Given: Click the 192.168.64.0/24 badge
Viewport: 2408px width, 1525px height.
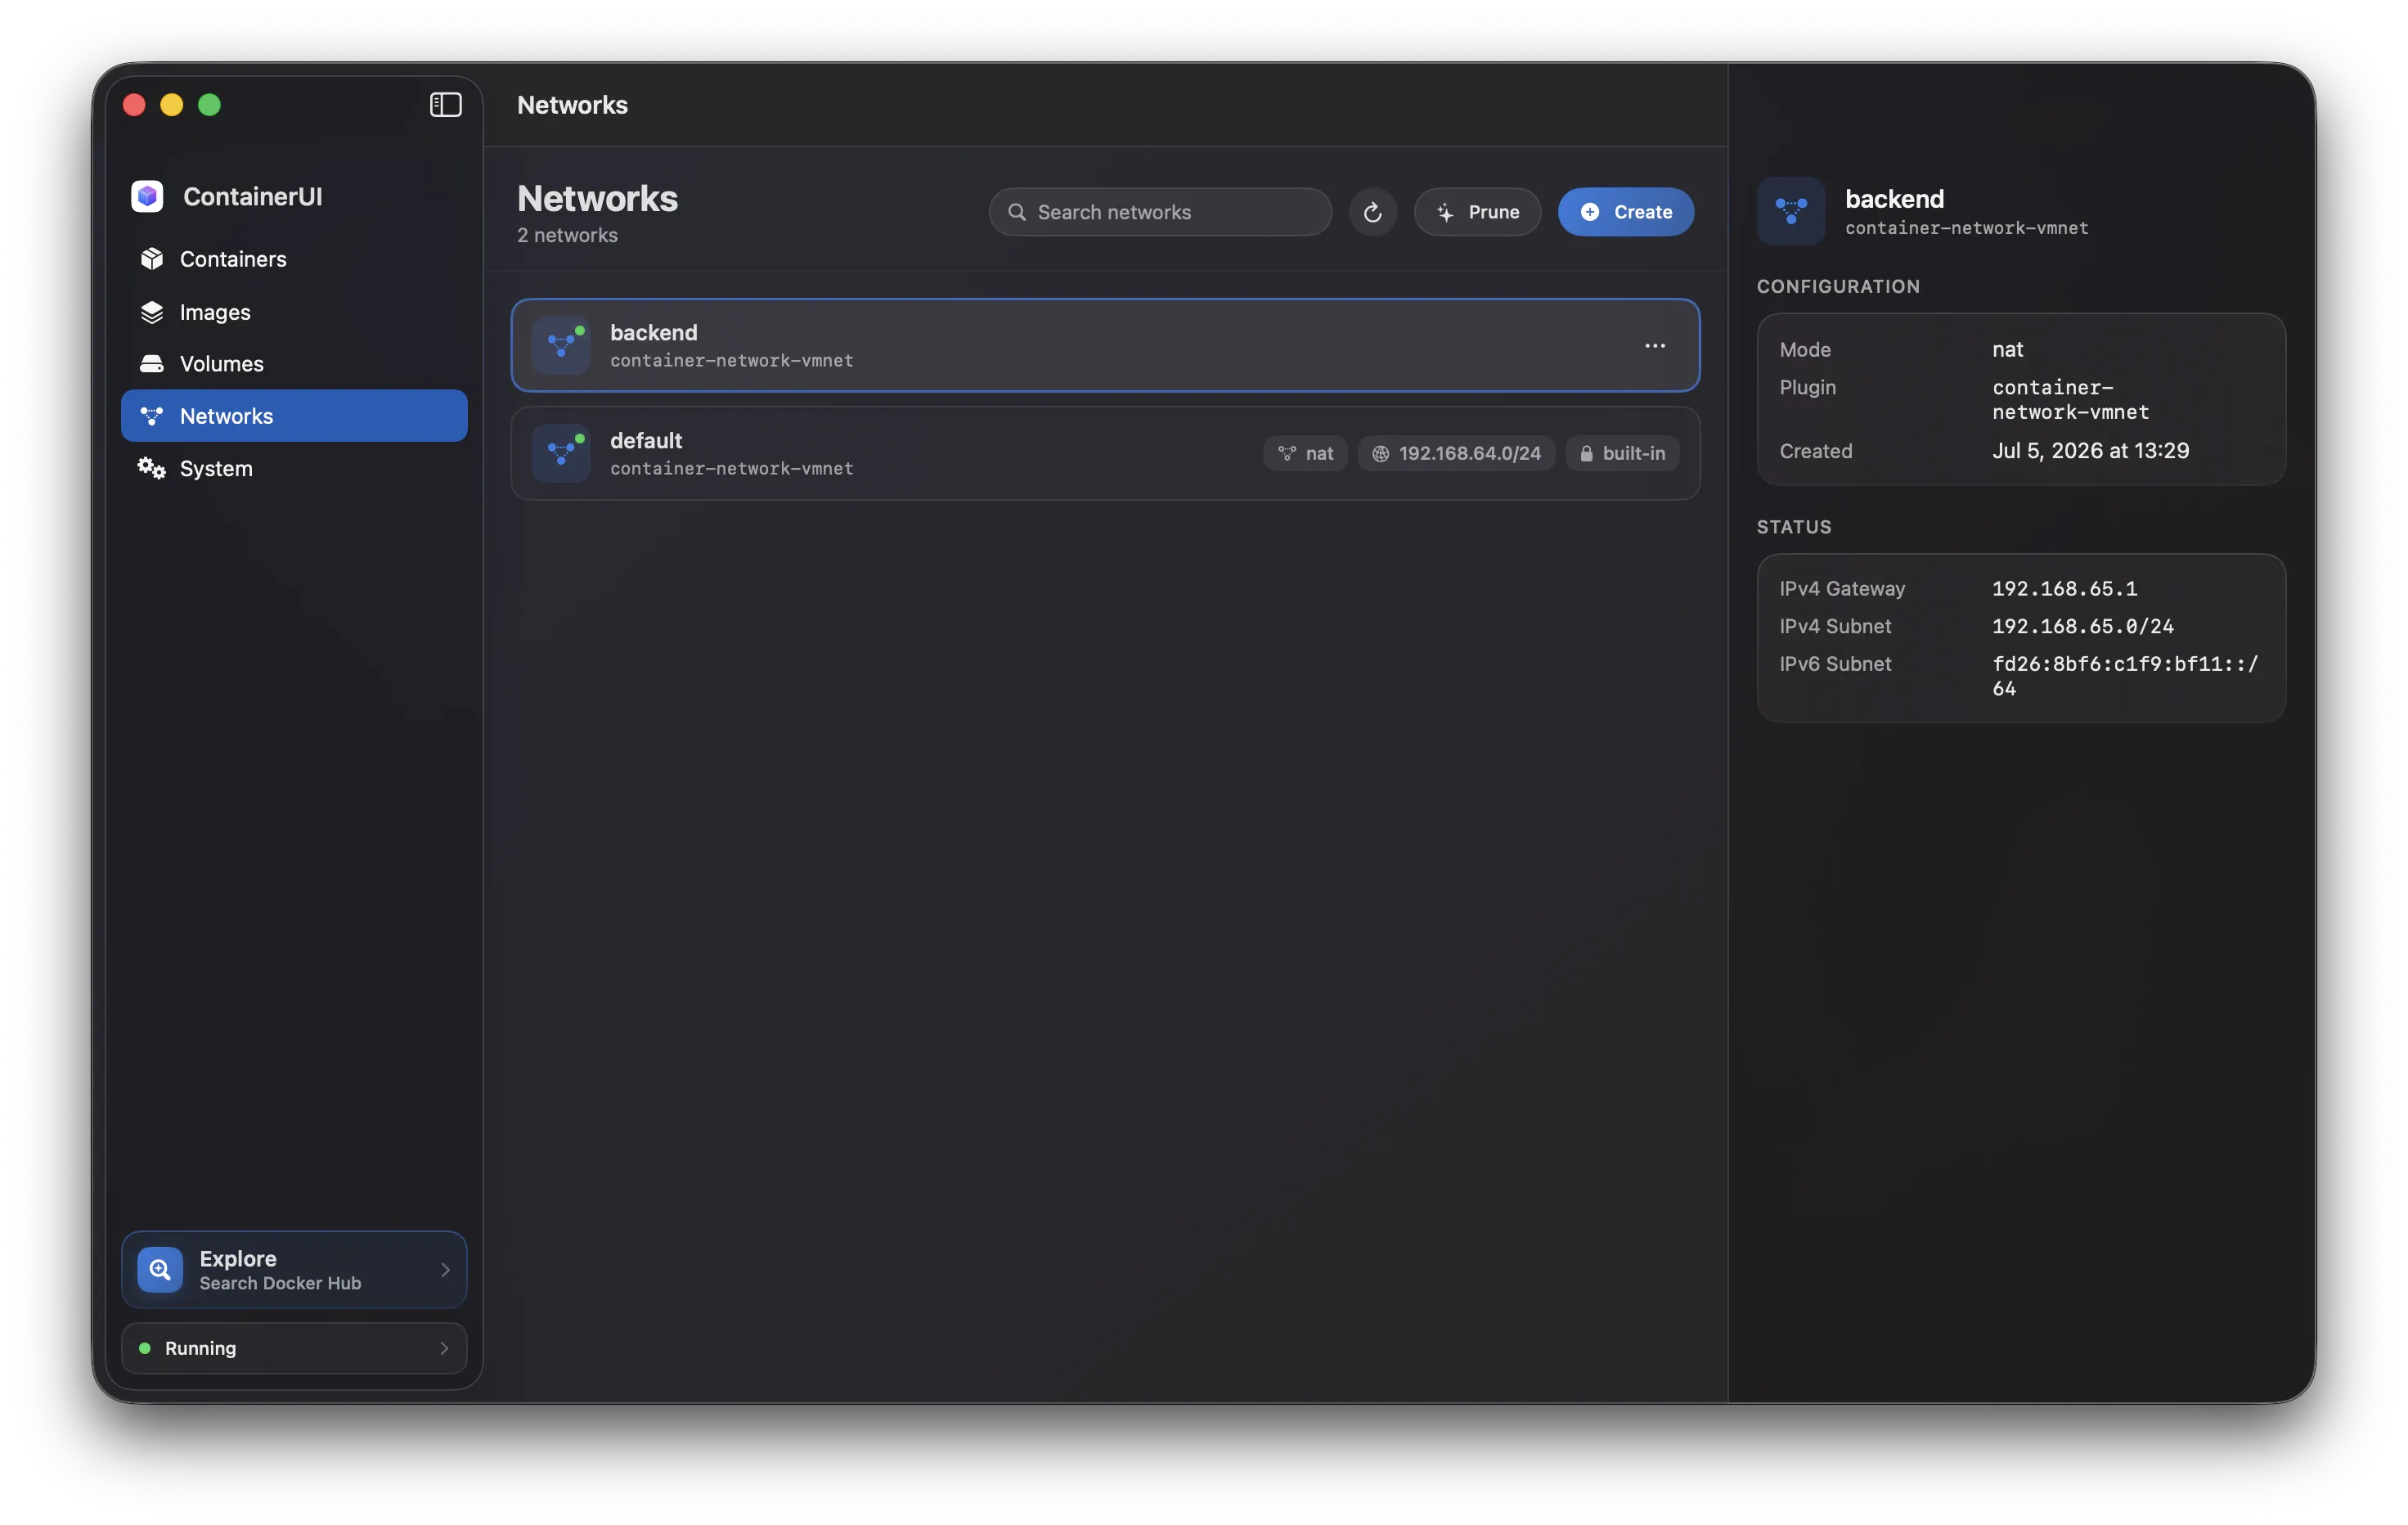Looking at the screenshot, I should pos(1456,453).
